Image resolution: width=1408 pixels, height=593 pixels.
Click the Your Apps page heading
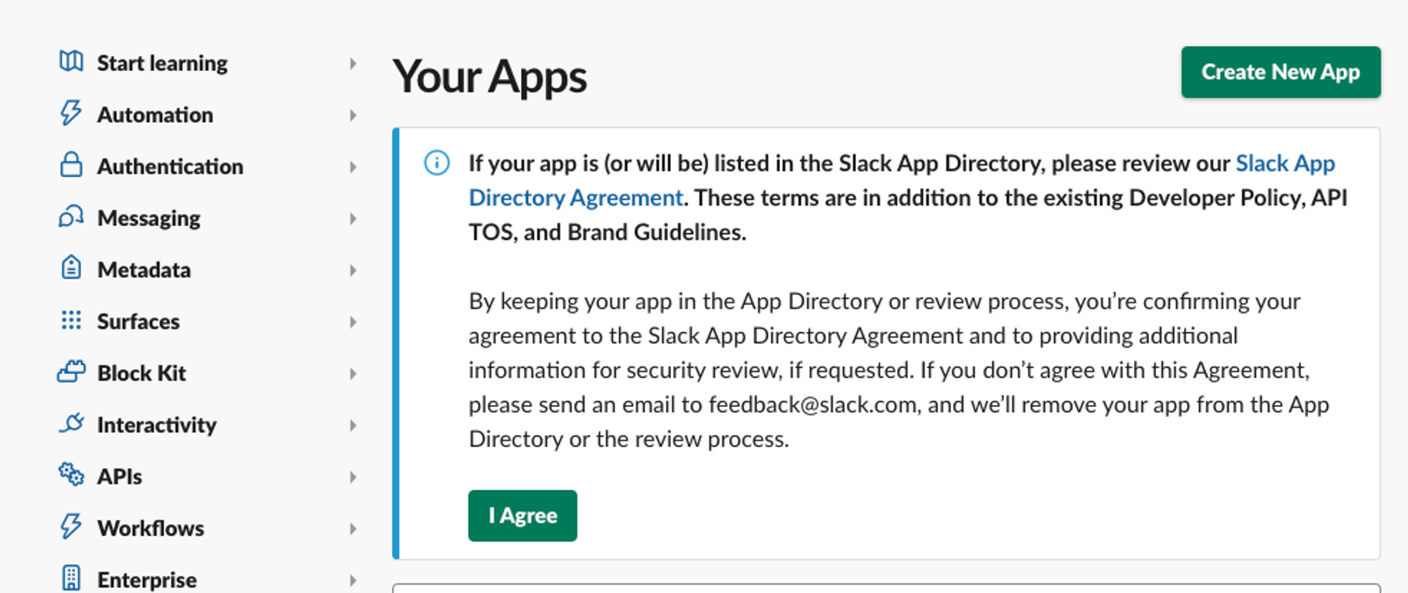[489, 76]
